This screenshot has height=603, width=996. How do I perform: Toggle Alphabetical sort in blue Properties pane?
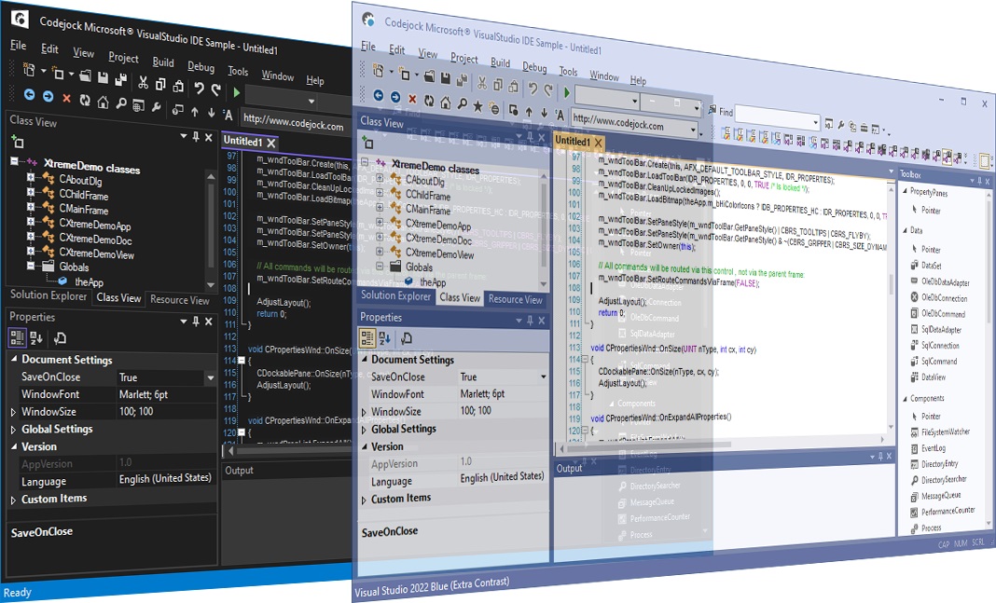tap(385, 338)
